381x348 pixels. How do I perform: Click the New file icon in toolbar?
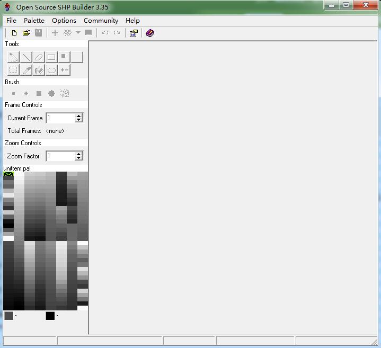[14, 33]
